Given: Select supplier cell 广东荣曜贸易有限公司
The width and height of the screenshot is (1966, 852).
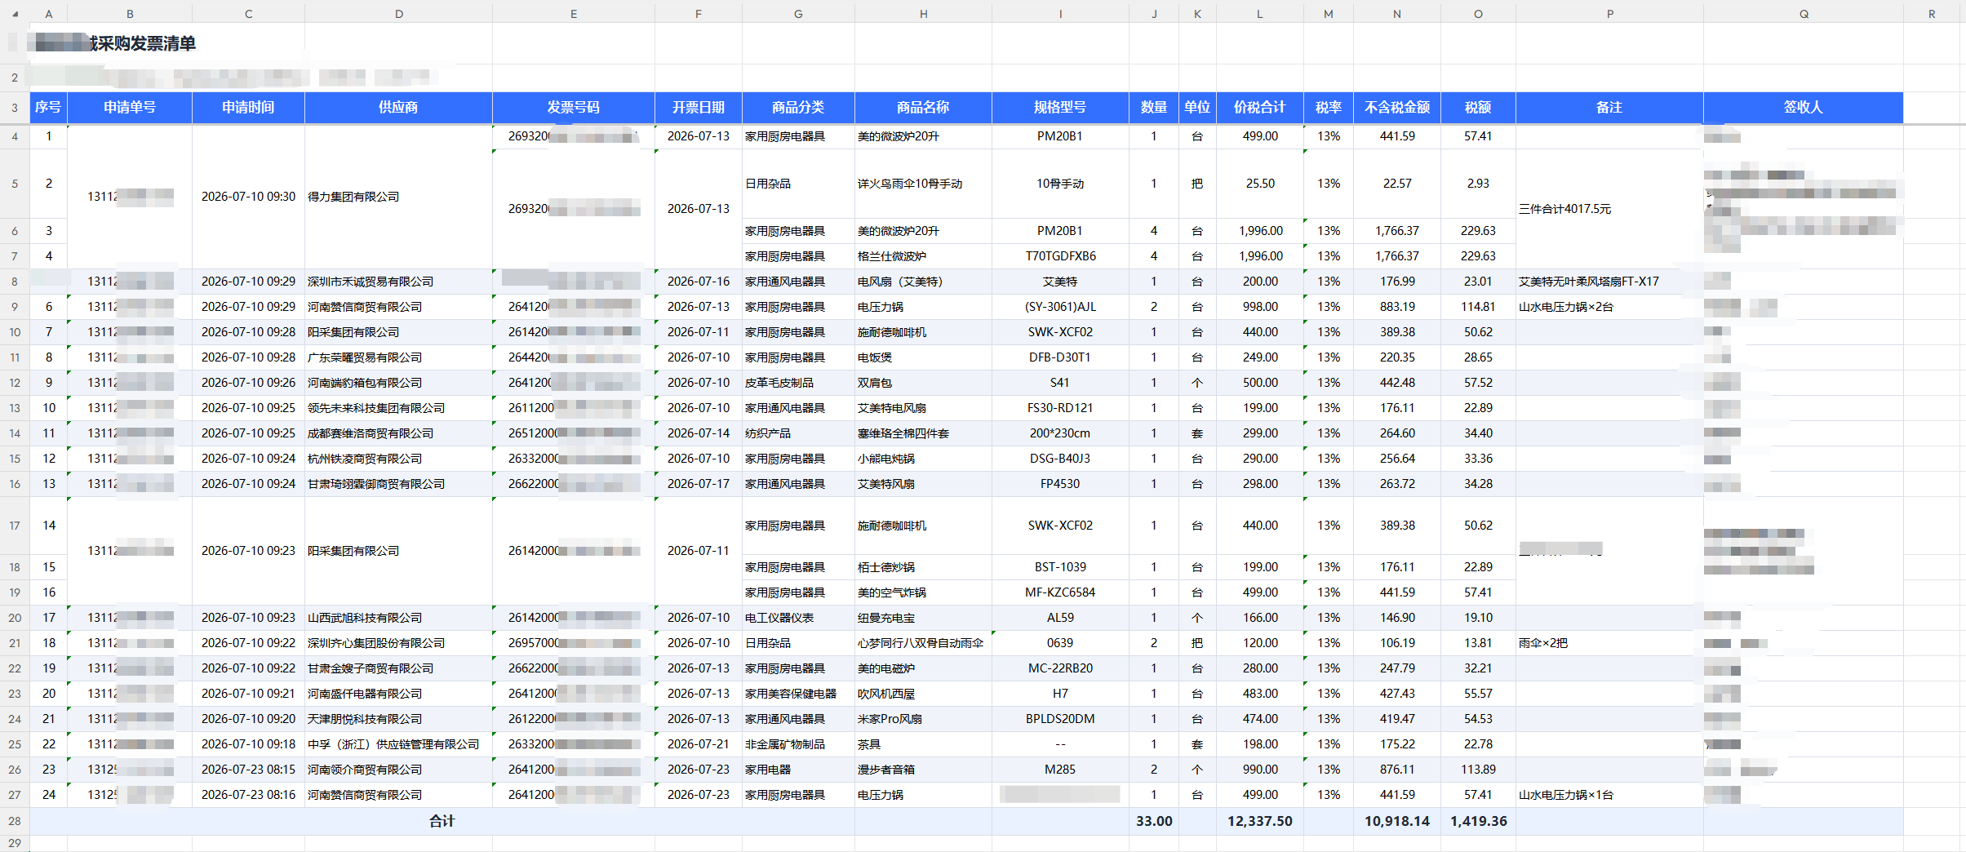Looking at the screenshot, I should (x=398, y=357).
